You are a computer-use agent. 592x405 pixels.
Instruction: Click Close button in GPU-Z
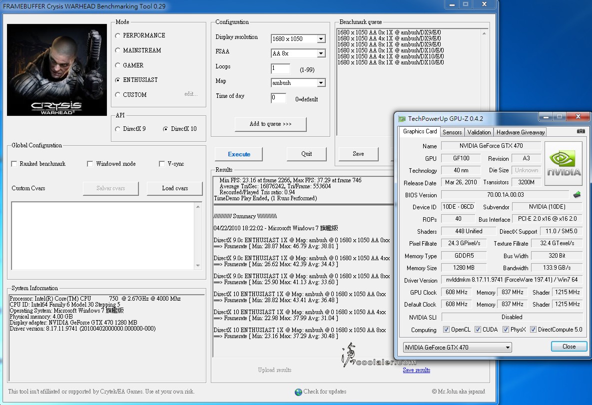(x=569, y=347)
